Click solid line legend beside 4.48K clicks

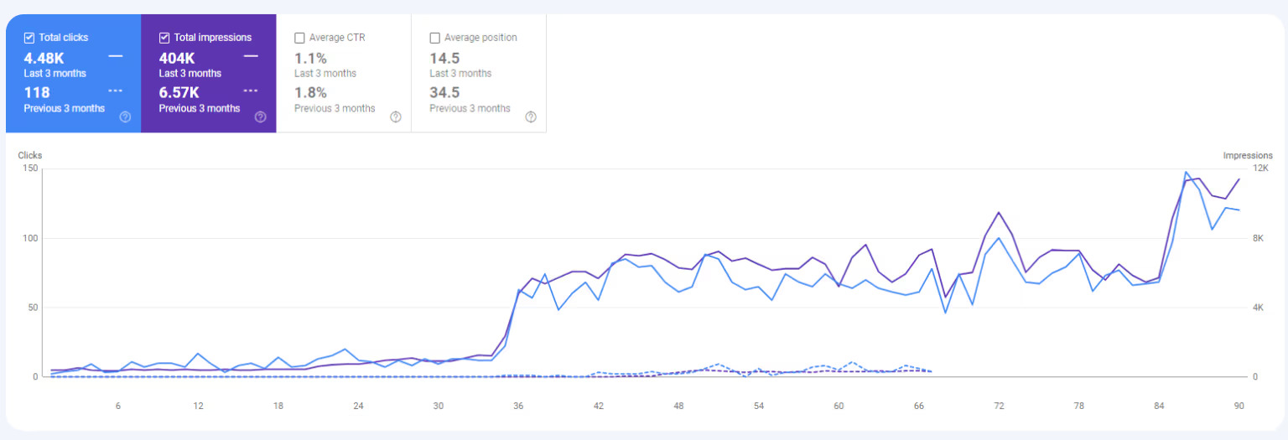[x=116, y=56]
